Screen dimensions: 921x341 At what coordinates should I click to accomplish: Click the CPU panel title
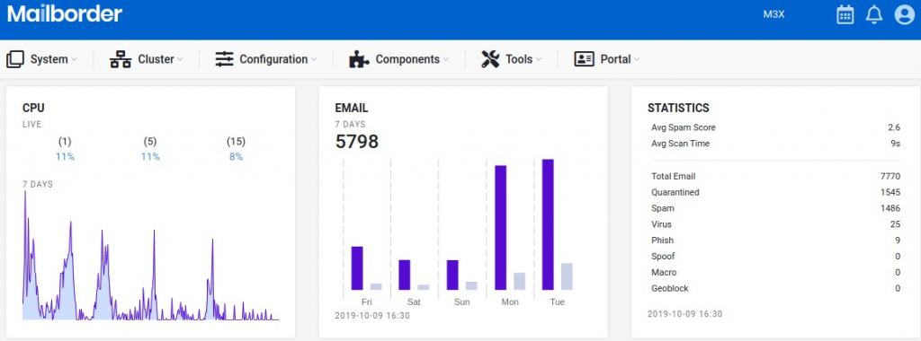33,108
